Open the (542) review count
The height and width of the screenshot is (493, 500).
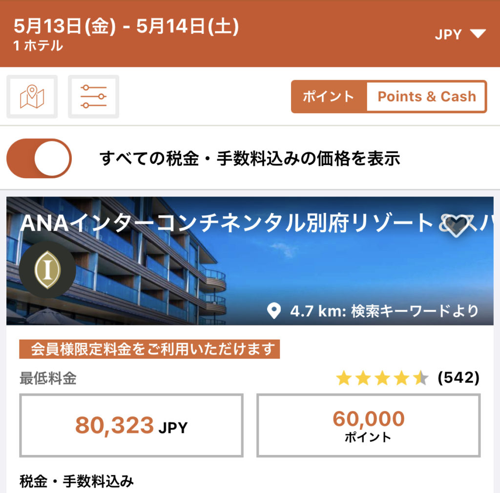pyautogui.click(x=458, y=378)
